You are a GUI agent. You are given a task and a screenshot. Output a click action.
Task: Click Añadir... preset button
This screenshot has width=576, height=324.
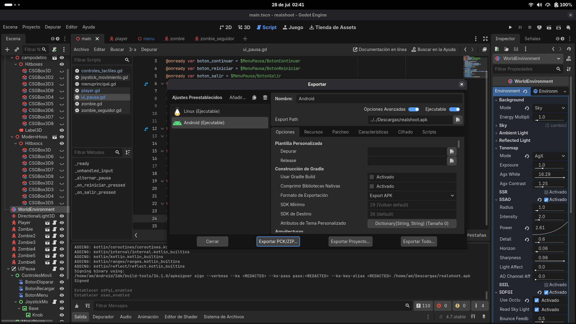(x=238, y=97)
